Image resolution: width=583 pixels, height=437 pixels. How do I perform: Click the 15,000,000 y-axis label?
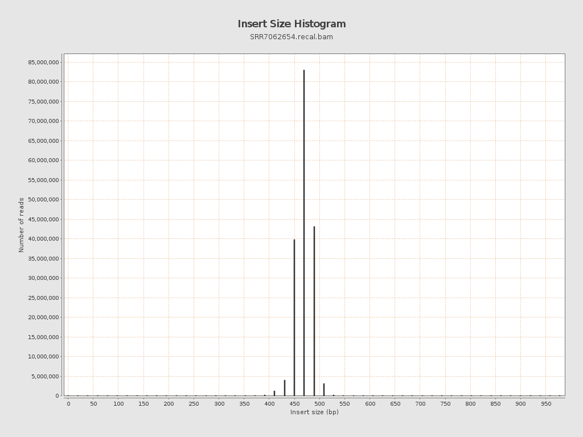click(x=43, y=337)
